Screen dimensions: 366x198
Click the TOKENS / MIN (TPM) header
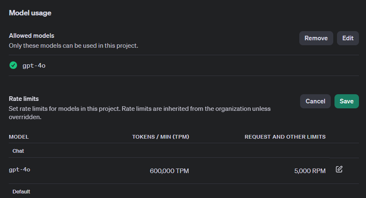[x=160, y=137]
